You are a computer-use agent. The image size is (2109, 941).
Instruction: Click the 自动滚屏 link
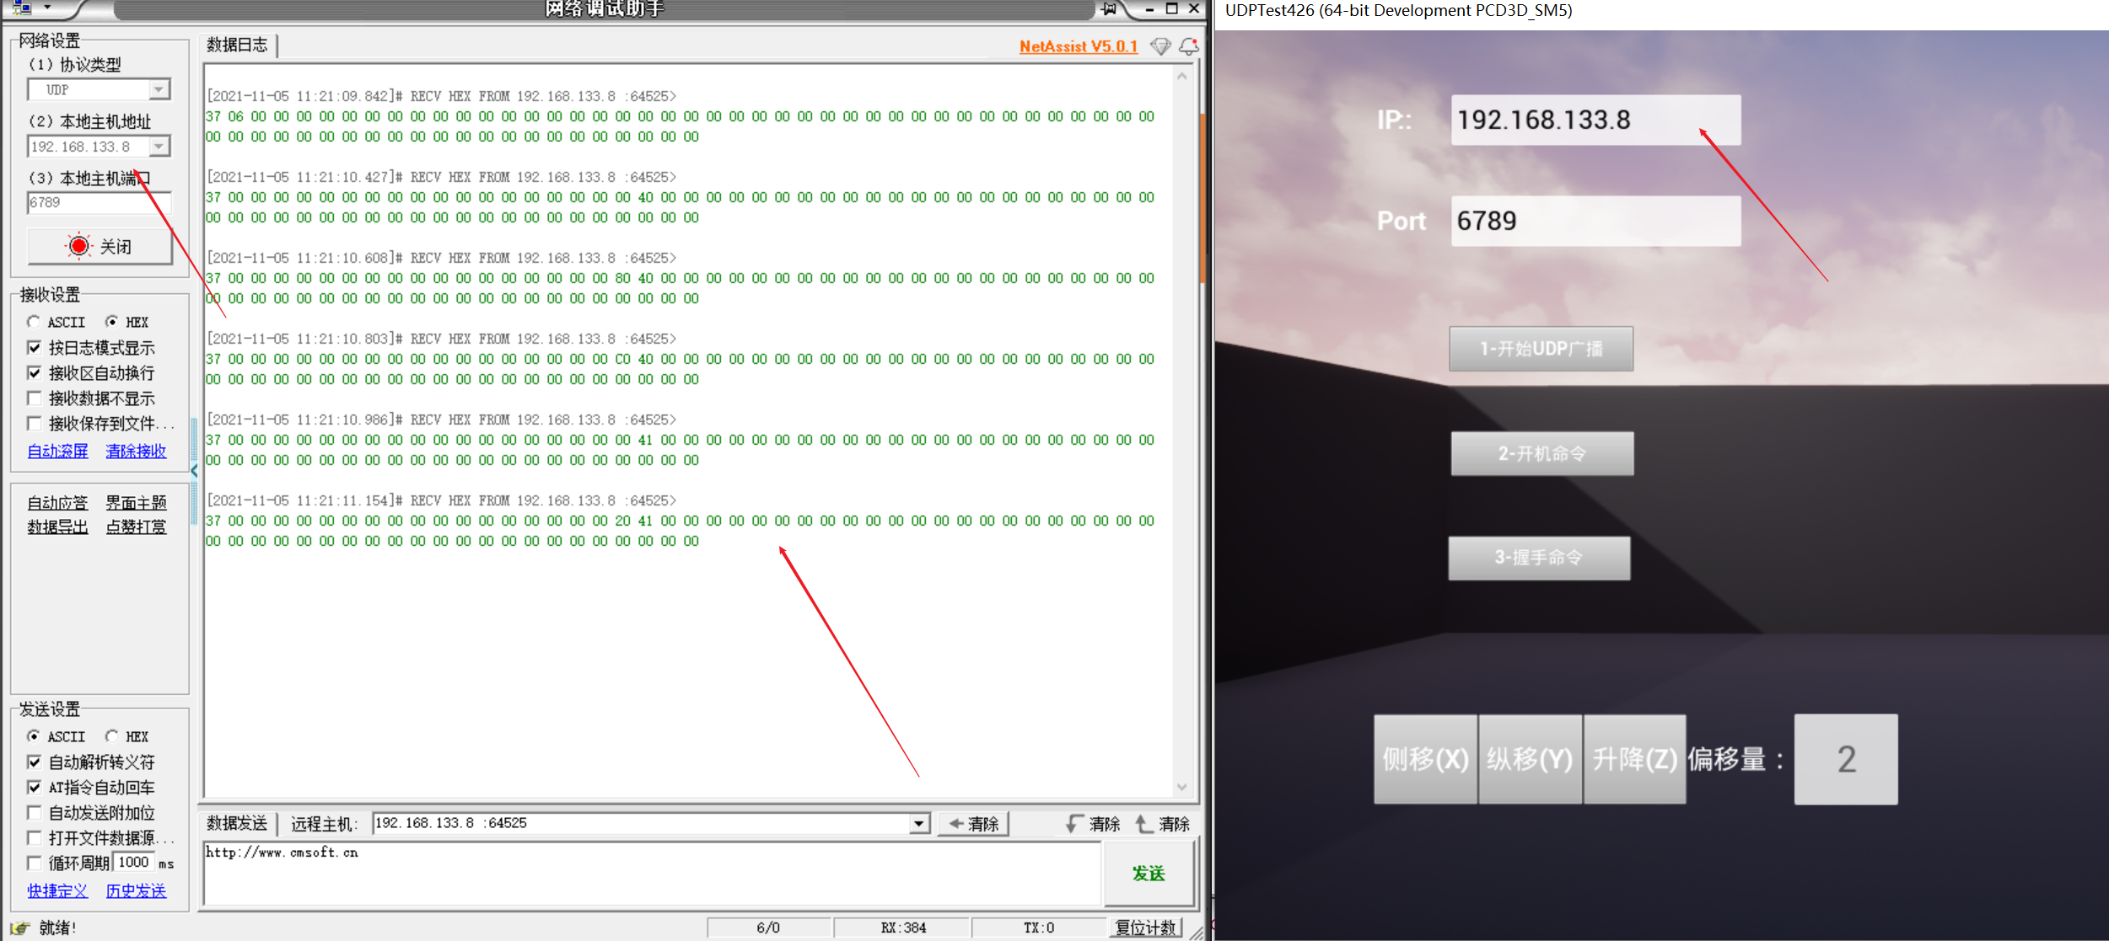(57, 452)
